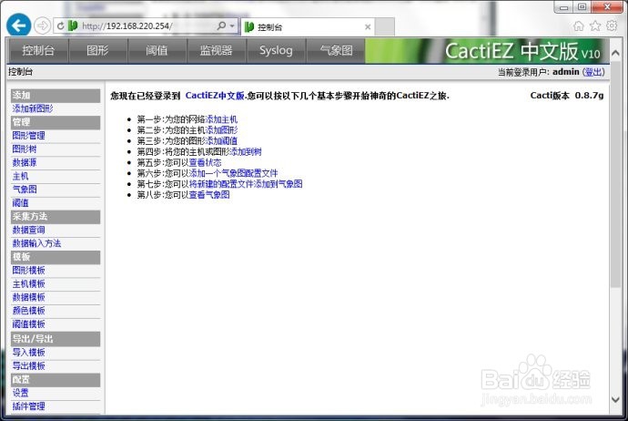Open 导出模板 in the sidebar
The height and width of the screenshot is (421, 628).
coord(28,365)
